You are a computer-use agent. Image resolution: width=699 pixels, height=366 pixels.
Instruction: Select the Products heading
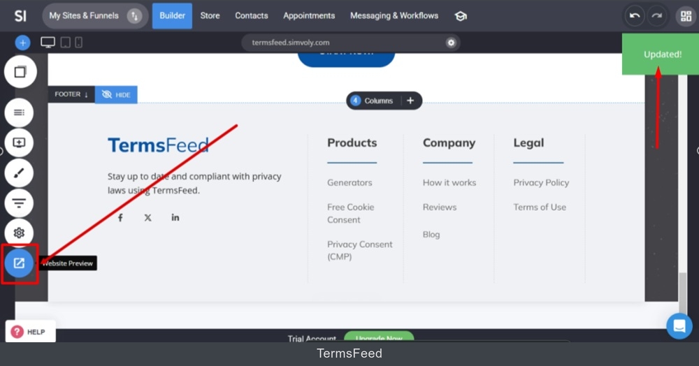352,142
